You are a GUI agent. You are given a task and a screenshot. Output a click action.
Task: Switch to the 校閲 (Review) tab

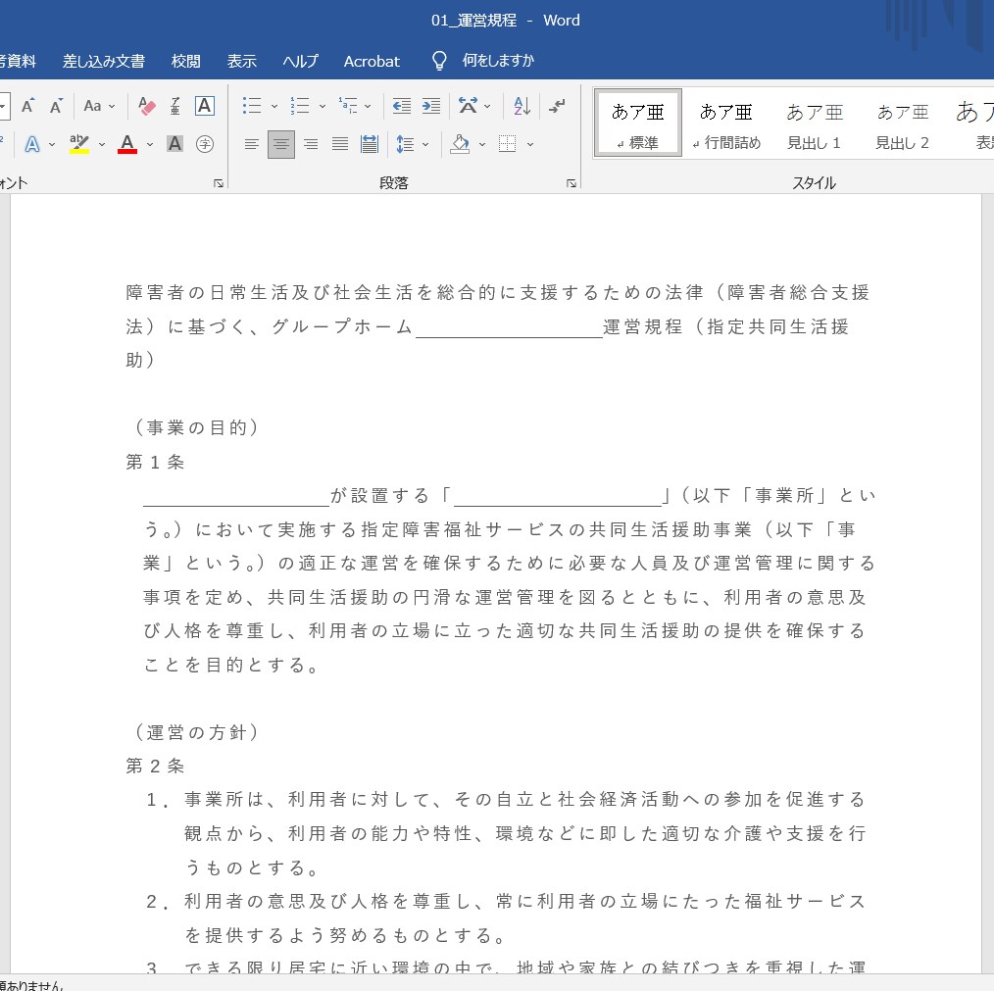185,61
